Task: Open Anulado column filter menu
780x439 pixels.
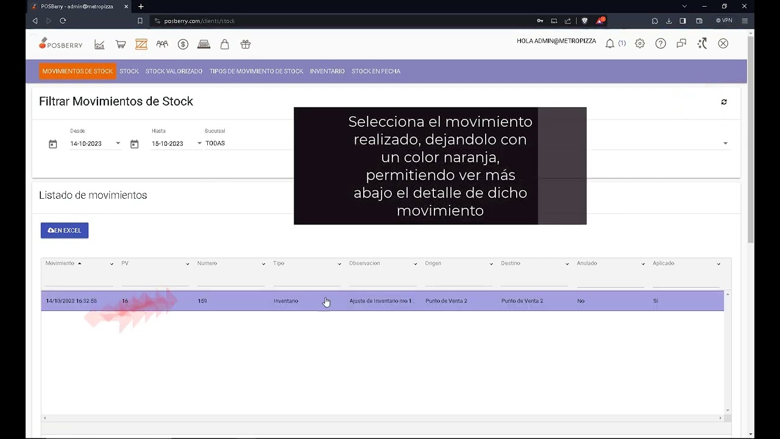Action: pos(643,264)
